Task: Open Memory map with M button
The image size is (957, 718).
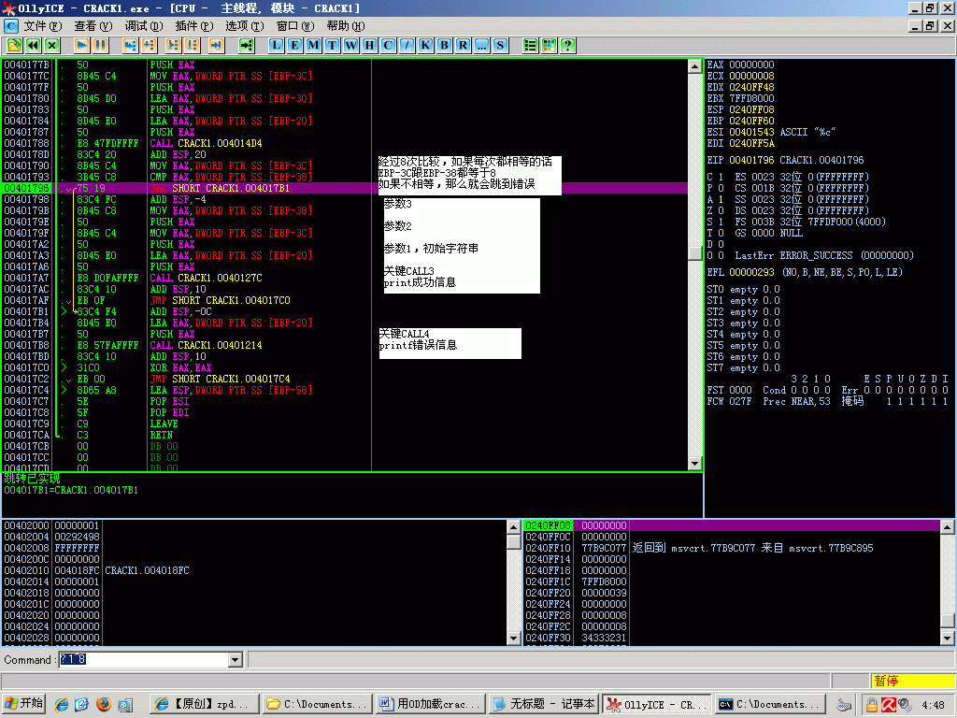Action: [313, 45]
